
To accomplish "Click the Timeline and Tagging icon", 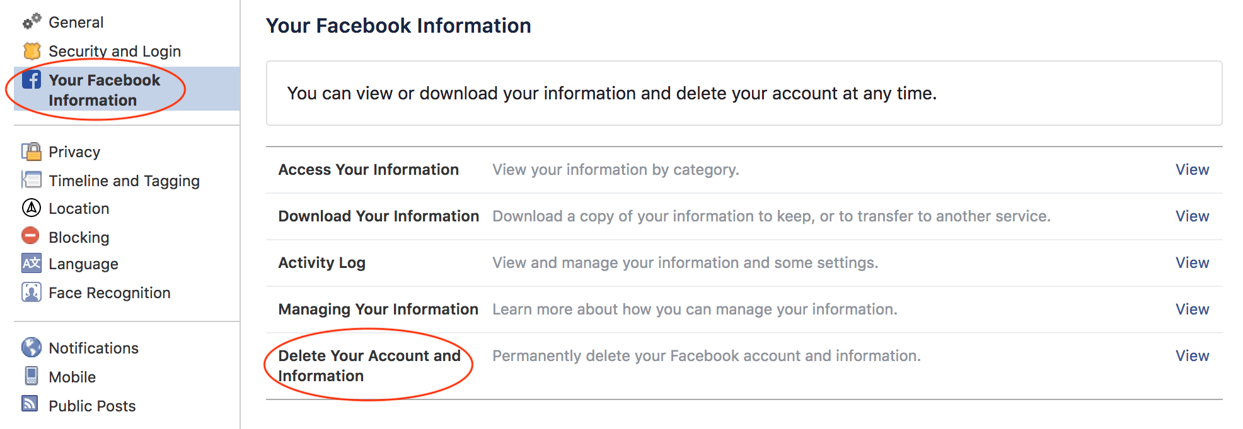I will 31,180.
